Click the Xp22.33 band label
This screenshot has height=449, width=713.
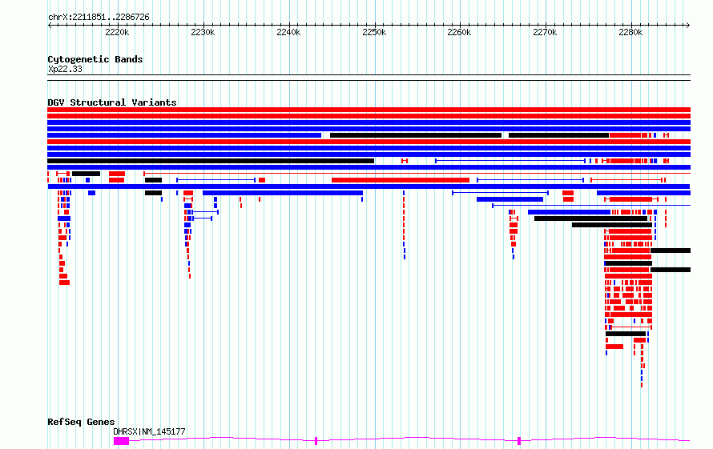65,69
